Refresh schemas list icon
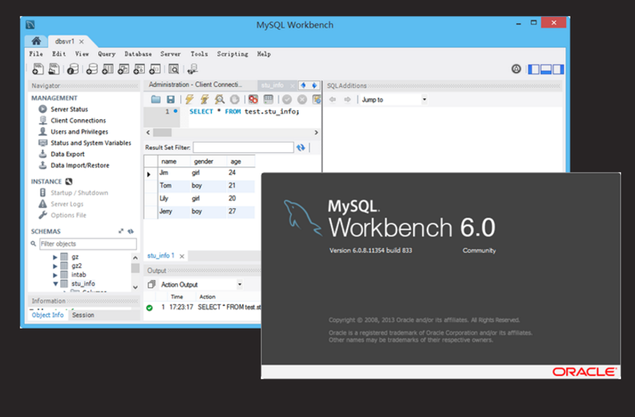 click(130, 231)
